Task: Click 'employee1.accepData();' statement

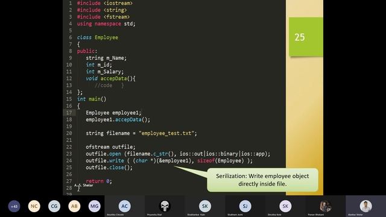Action: click(x=118, y=119)
